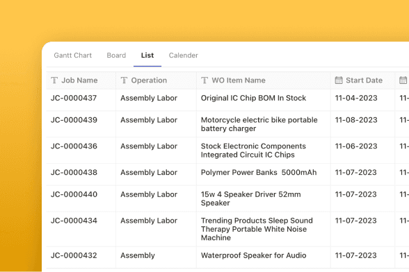Open the Board tab
409x272 pixels.
coord(116,56)
